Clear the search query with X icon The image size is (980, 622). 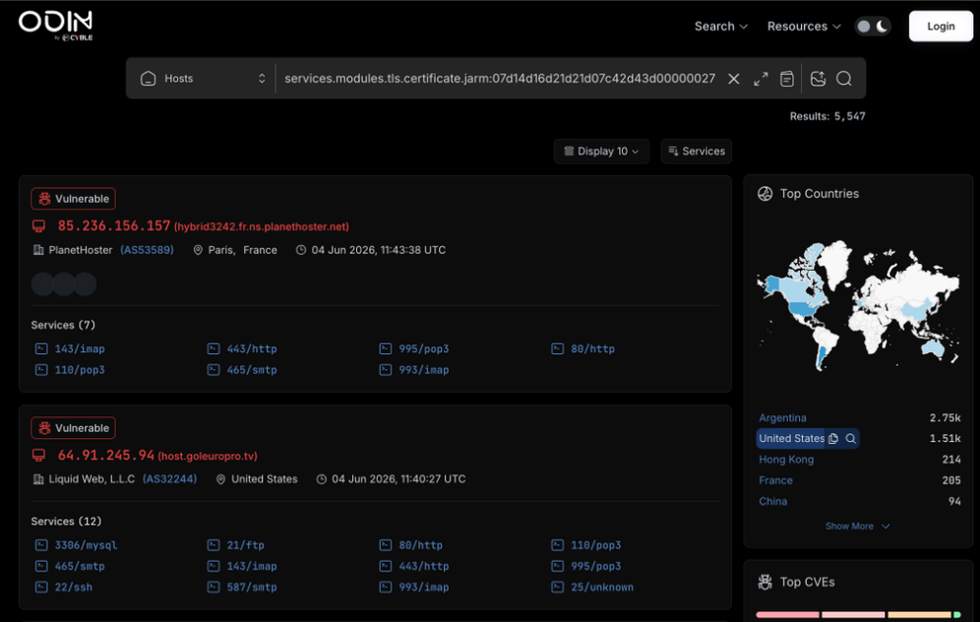(734, 78)
